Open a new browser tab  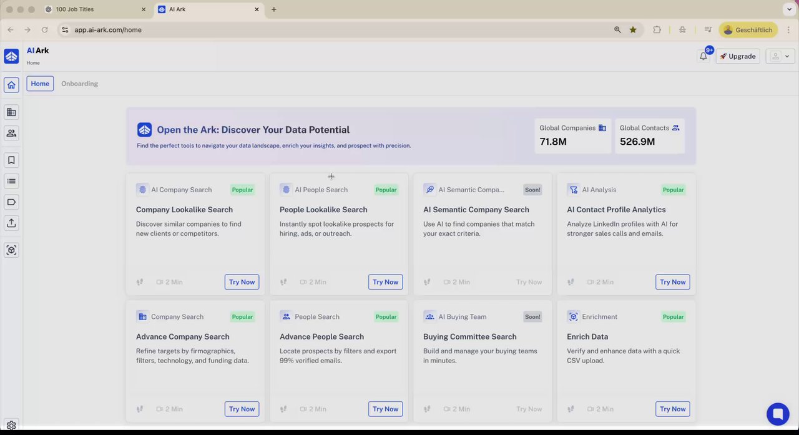273,9
